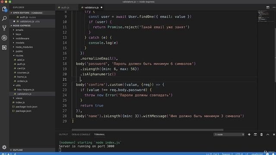Screen dimensions: 276x155
Task: Change end of line sequence LF
Action: point(247,154)
